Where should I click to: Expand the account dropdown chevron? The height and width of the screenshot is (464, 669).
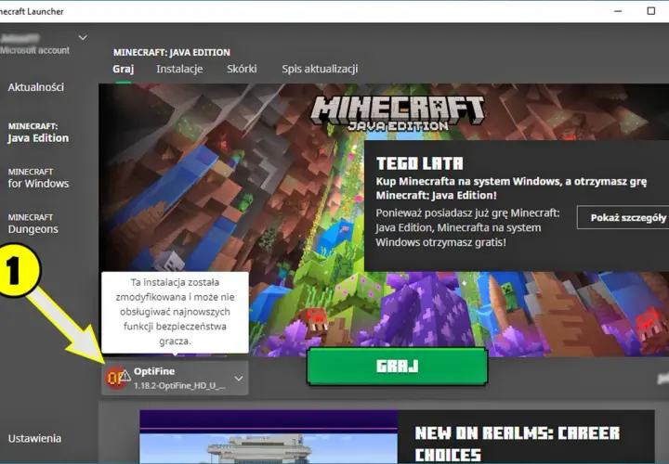(83, 37)
